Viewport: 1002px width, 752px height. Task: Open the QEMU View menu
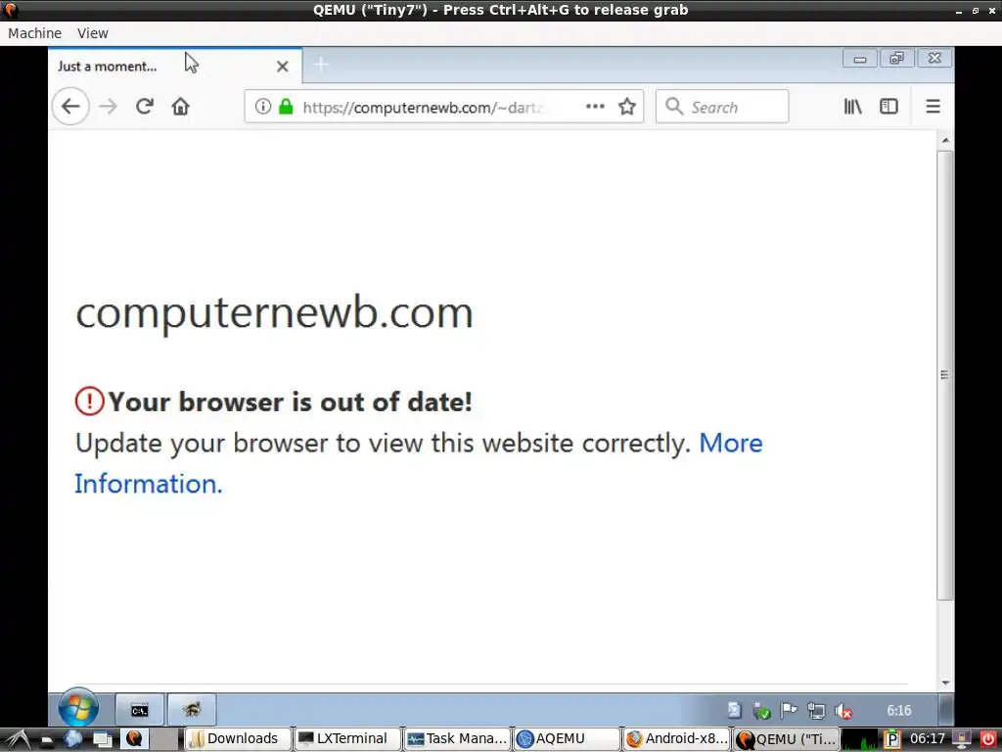tap(93, 33)
